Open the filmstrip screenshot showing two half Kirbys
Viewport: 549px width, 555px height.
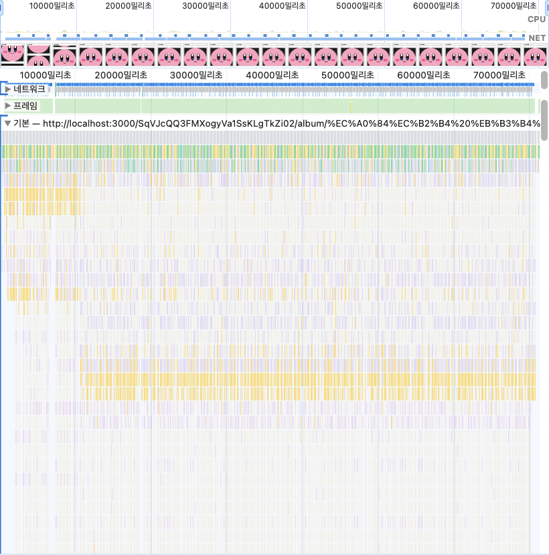pyautogui.click(x=39, y=55)
